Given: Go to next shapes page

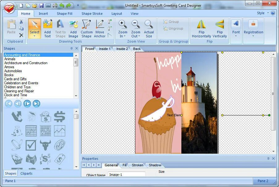Looking at the screenshot, I should pos(27,104).
